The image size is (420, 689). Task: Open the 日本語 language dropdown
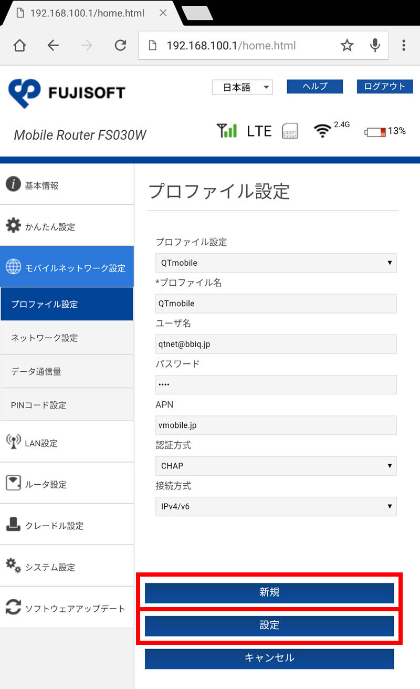coord(242,87)
